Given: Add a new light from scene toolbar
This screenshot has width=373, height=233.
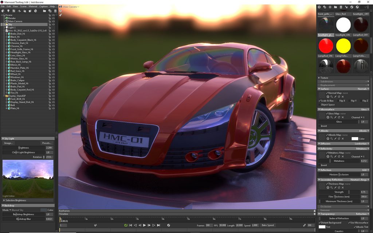Looking at the screenshot, I should point(8,11).
